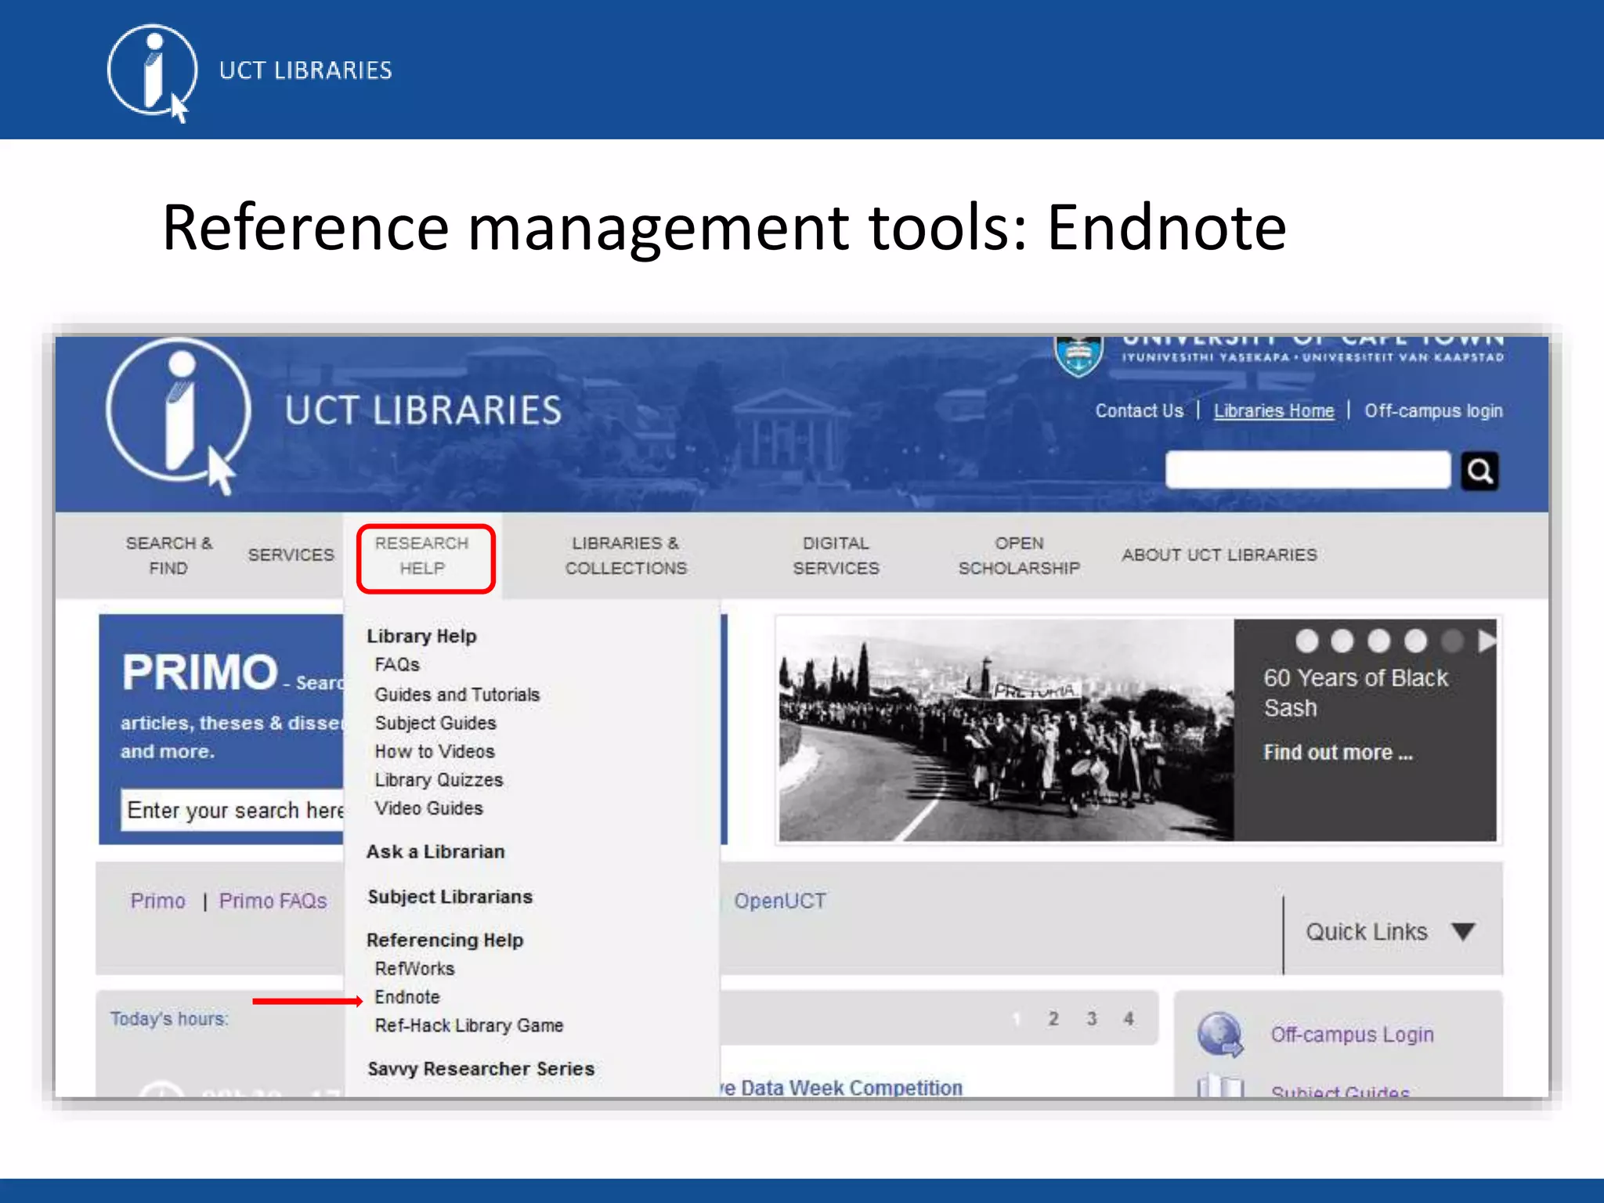Open the About UCT Libraries menu

click(x=1219, y=555)
